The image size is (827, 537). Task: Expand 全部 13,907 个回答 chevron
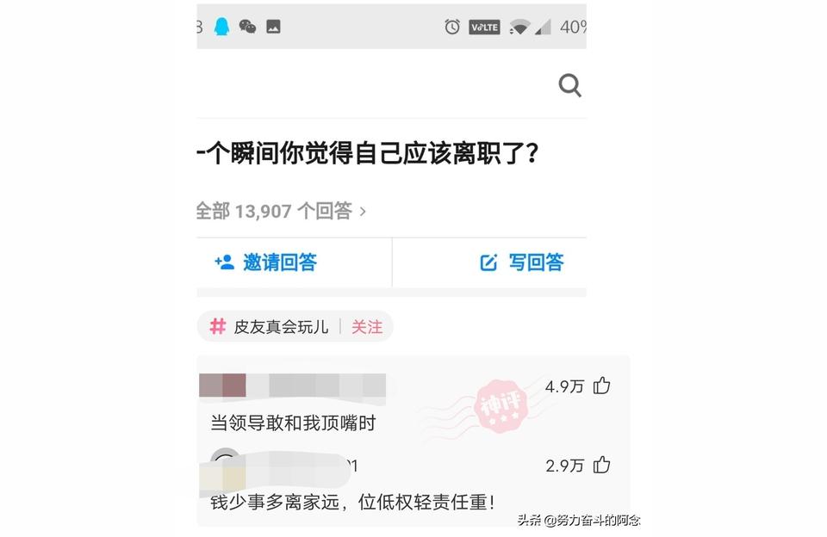363,212
